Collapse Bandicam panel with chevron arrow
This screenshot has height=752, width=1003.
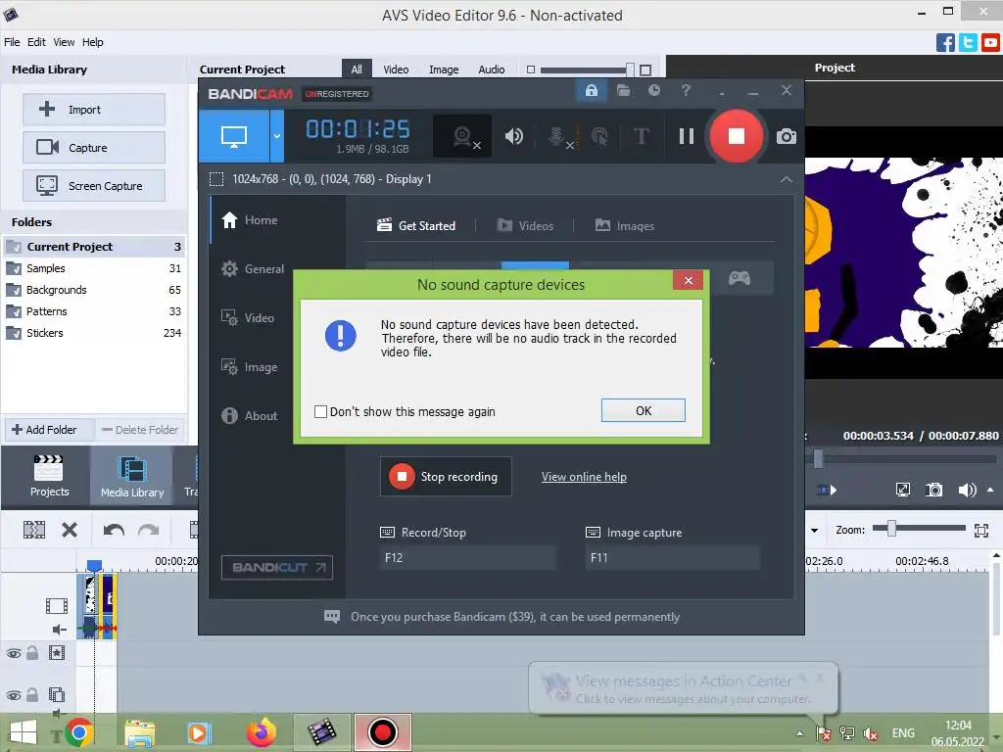click(787, 180)
